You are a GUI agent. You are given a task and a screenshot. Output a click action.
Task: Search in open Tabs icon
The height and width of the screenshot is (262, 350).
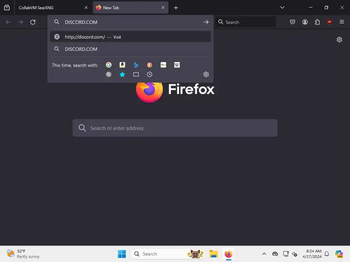tap(136, 74)
